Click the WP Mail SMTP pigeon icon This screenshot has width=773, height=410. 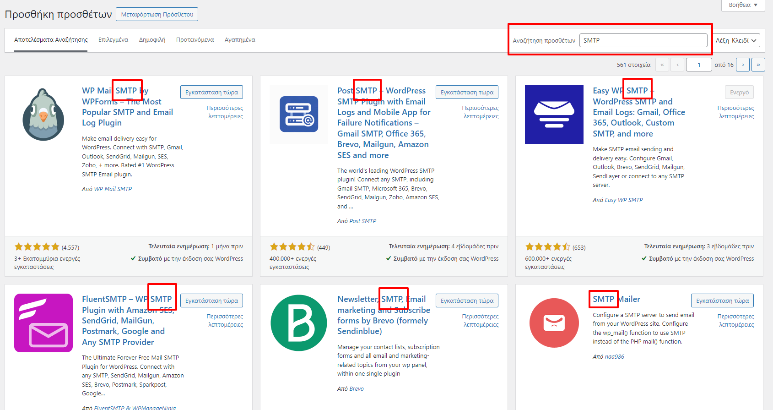pyautogui.click(x=43, y=115)
